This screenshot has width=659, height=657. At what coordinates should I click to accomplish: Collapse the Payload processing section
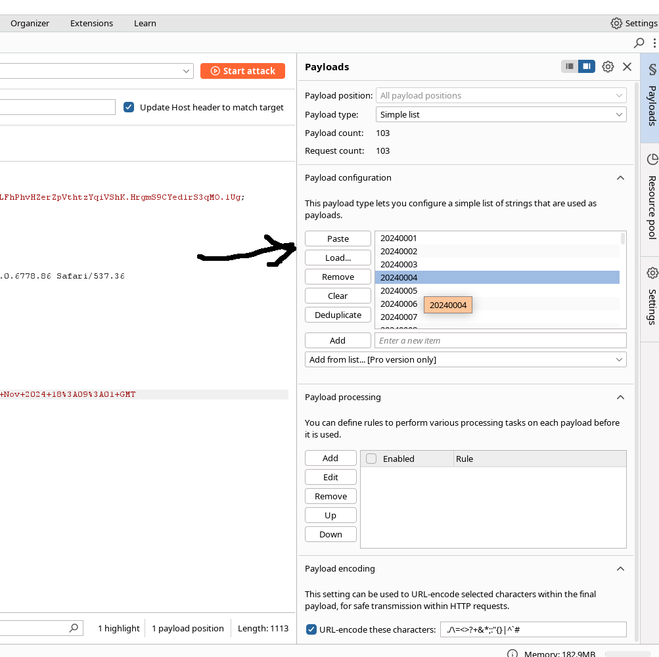coord(620,397)
